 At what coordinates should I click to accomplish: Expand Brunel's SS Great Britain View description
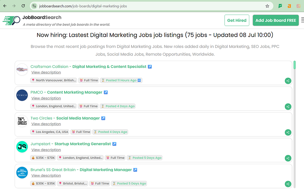[x=46, y=176]
